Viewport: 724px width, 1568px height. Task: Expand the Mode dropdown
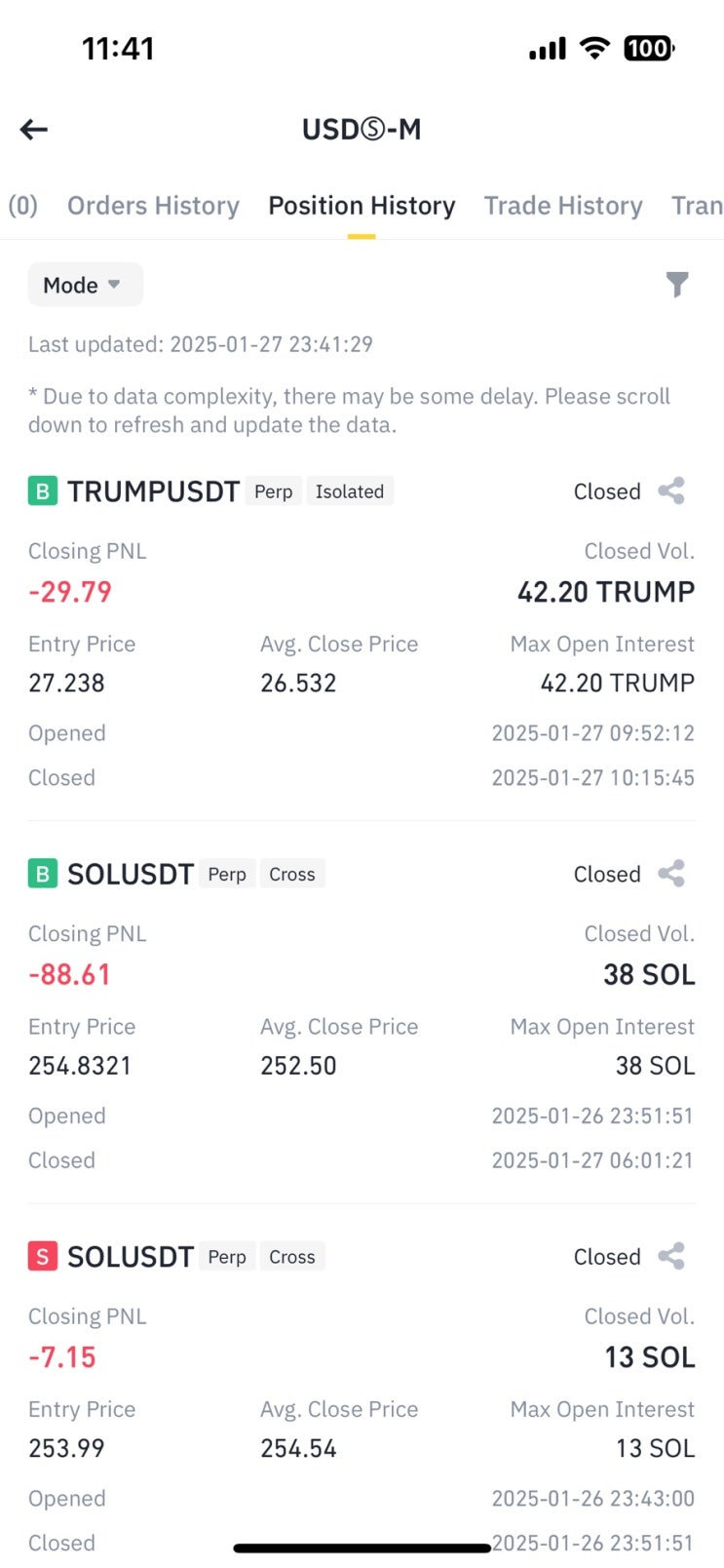coord(84,285)
